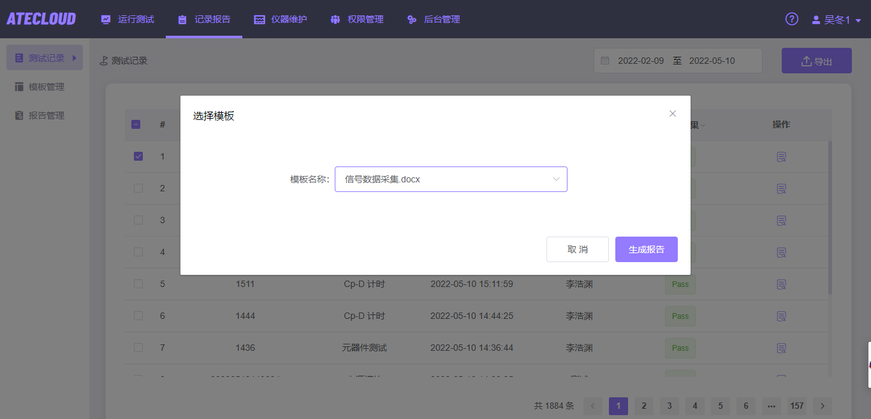This screenshot has width=871, height=419.
Task: Click the 取消 cancel button
Action: click(x=578, y=249)
